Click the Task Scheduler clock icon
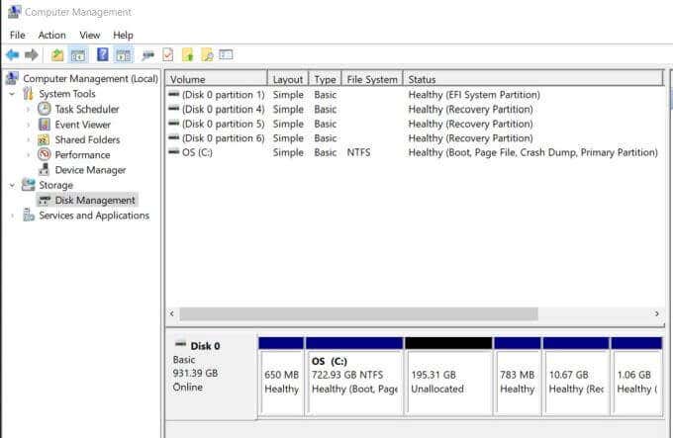Image resolution: width=673 pixels, height=438 pixels. (45, 109)
